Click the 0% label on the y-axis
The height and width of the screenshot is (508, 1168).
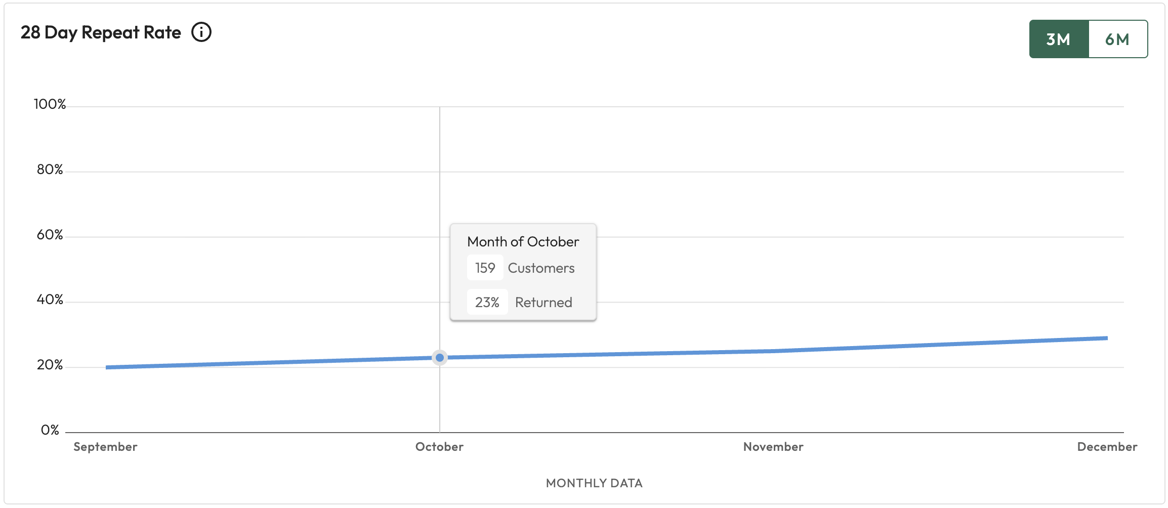coord(50,430)
